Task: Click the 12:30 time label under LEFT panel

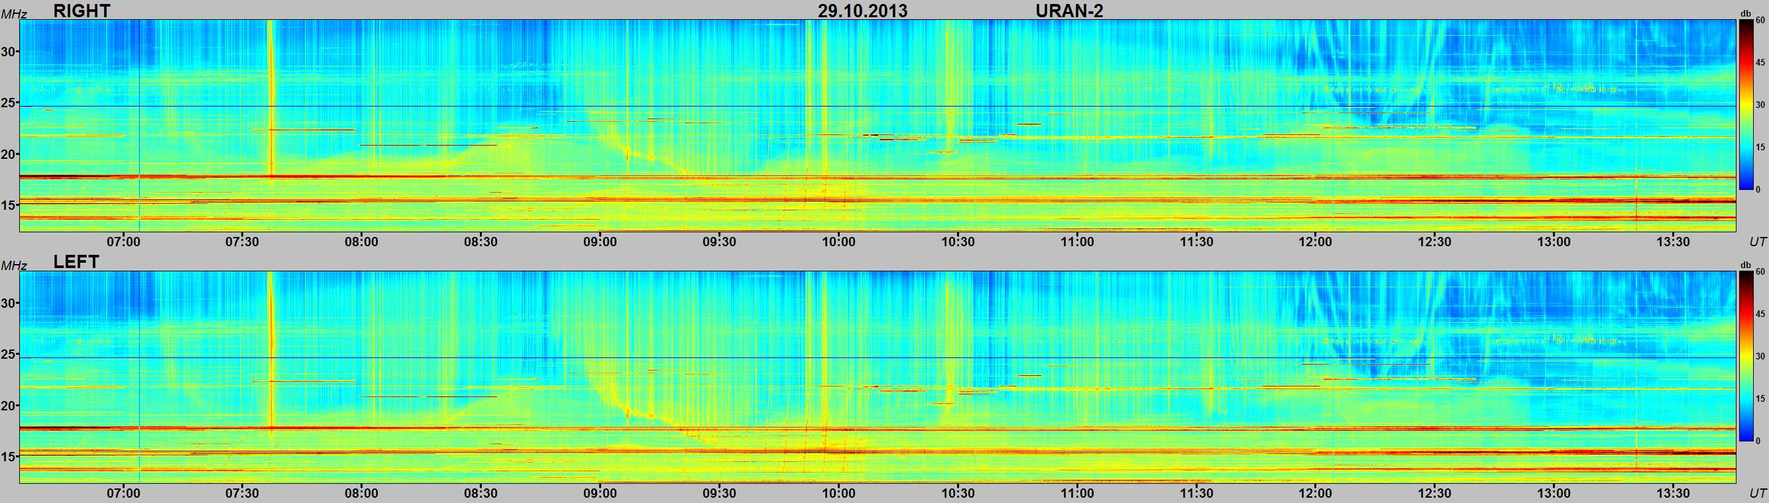Action: point(1434,492)
